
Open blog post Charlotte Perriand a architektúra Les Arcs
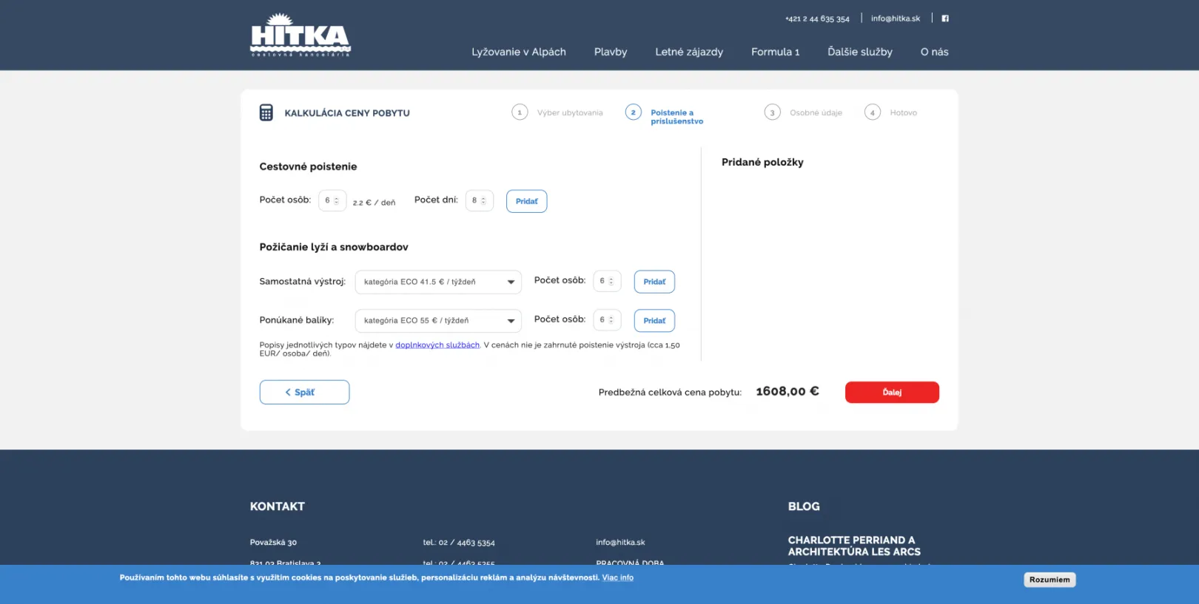coord(854,546)
